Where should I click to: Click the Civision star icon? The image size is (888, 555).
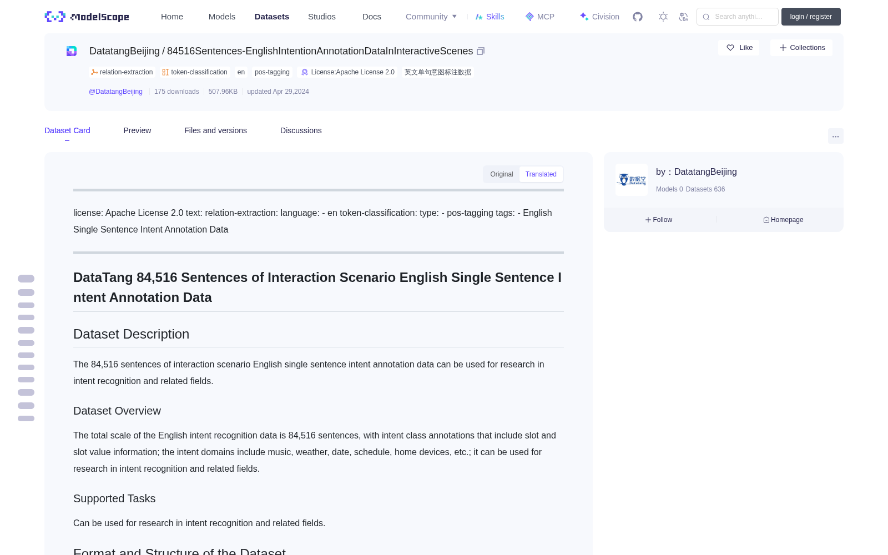coord(584,17)
